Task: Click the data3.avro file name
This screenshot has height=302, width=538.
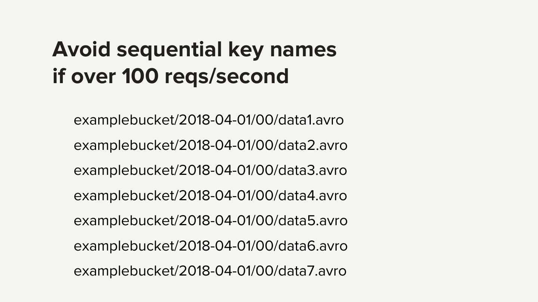Action: click(x=313, y=170)
